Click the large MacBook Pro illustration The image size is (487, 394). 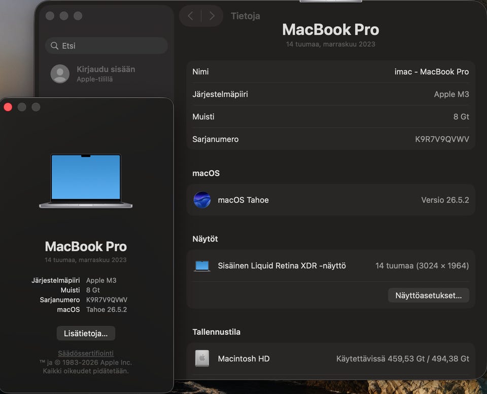click(86, 181)
